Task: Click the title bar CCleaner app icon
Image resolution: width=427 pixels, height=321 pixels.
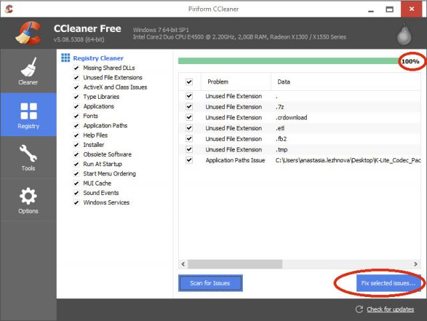Action: click(x=9, y=9)
